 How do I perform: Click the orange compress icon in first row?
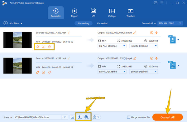click(156, 33)
